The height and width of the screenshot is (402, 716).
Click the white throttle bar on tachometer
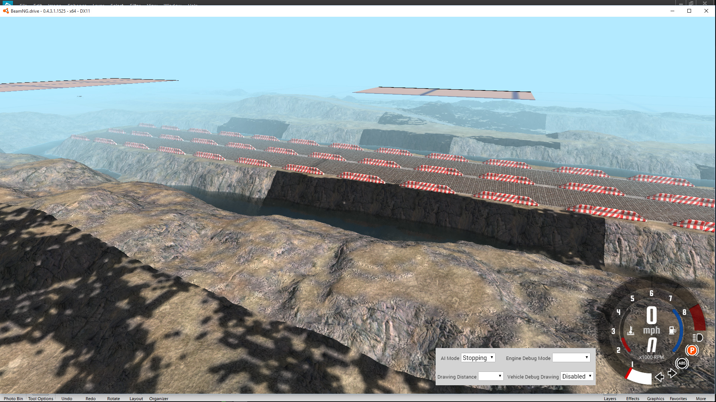(x=640, y=377)
